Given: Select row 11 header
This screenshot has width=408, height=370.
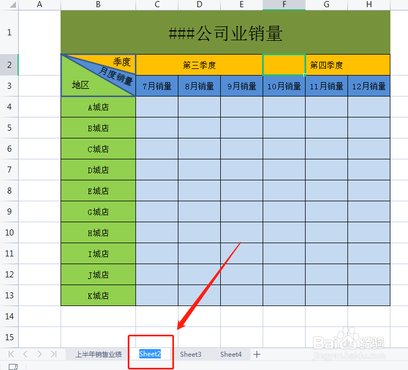Looking at the screenshot, I should 9,253.
